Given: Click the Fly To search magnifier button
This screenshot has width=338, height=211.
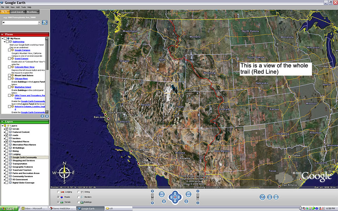Looking at the screenshot, I should click(45, 23).
